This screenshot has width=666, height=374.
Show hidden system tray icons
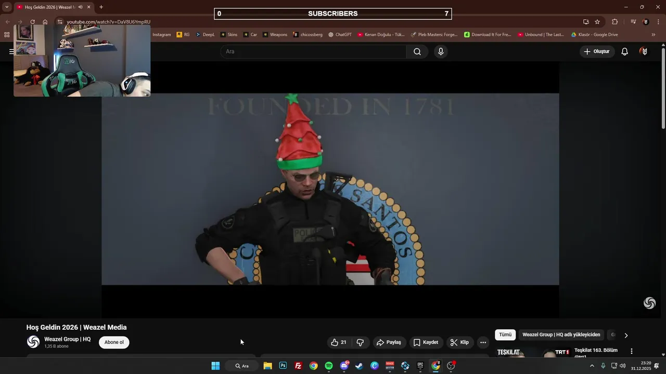point(592,366)
